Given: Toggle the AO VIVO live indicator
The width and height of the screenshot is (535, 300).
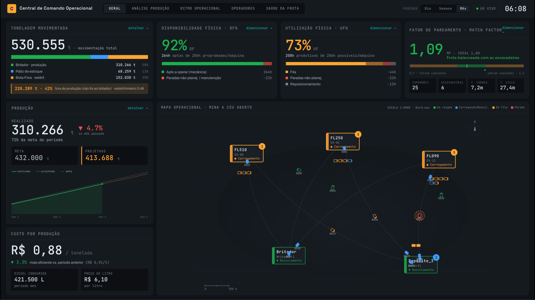Looking at the screenshot, I should click(x=486, y=8).
